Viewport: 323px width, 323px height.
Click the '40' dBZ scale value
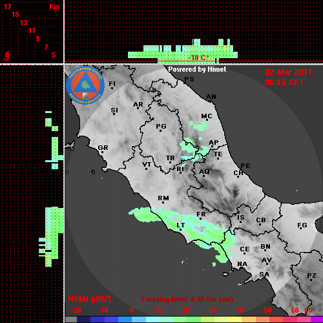(240, 310)
